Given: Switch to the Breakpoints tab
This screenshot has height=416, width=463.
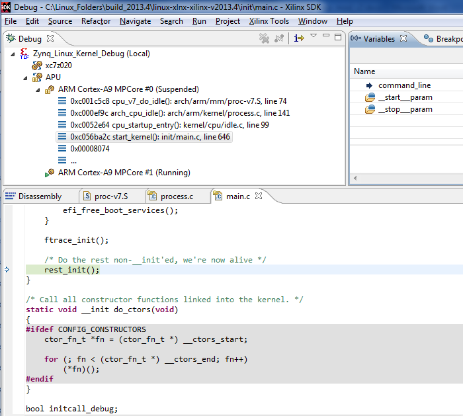Looking at the screenshot, I should 449,38.
